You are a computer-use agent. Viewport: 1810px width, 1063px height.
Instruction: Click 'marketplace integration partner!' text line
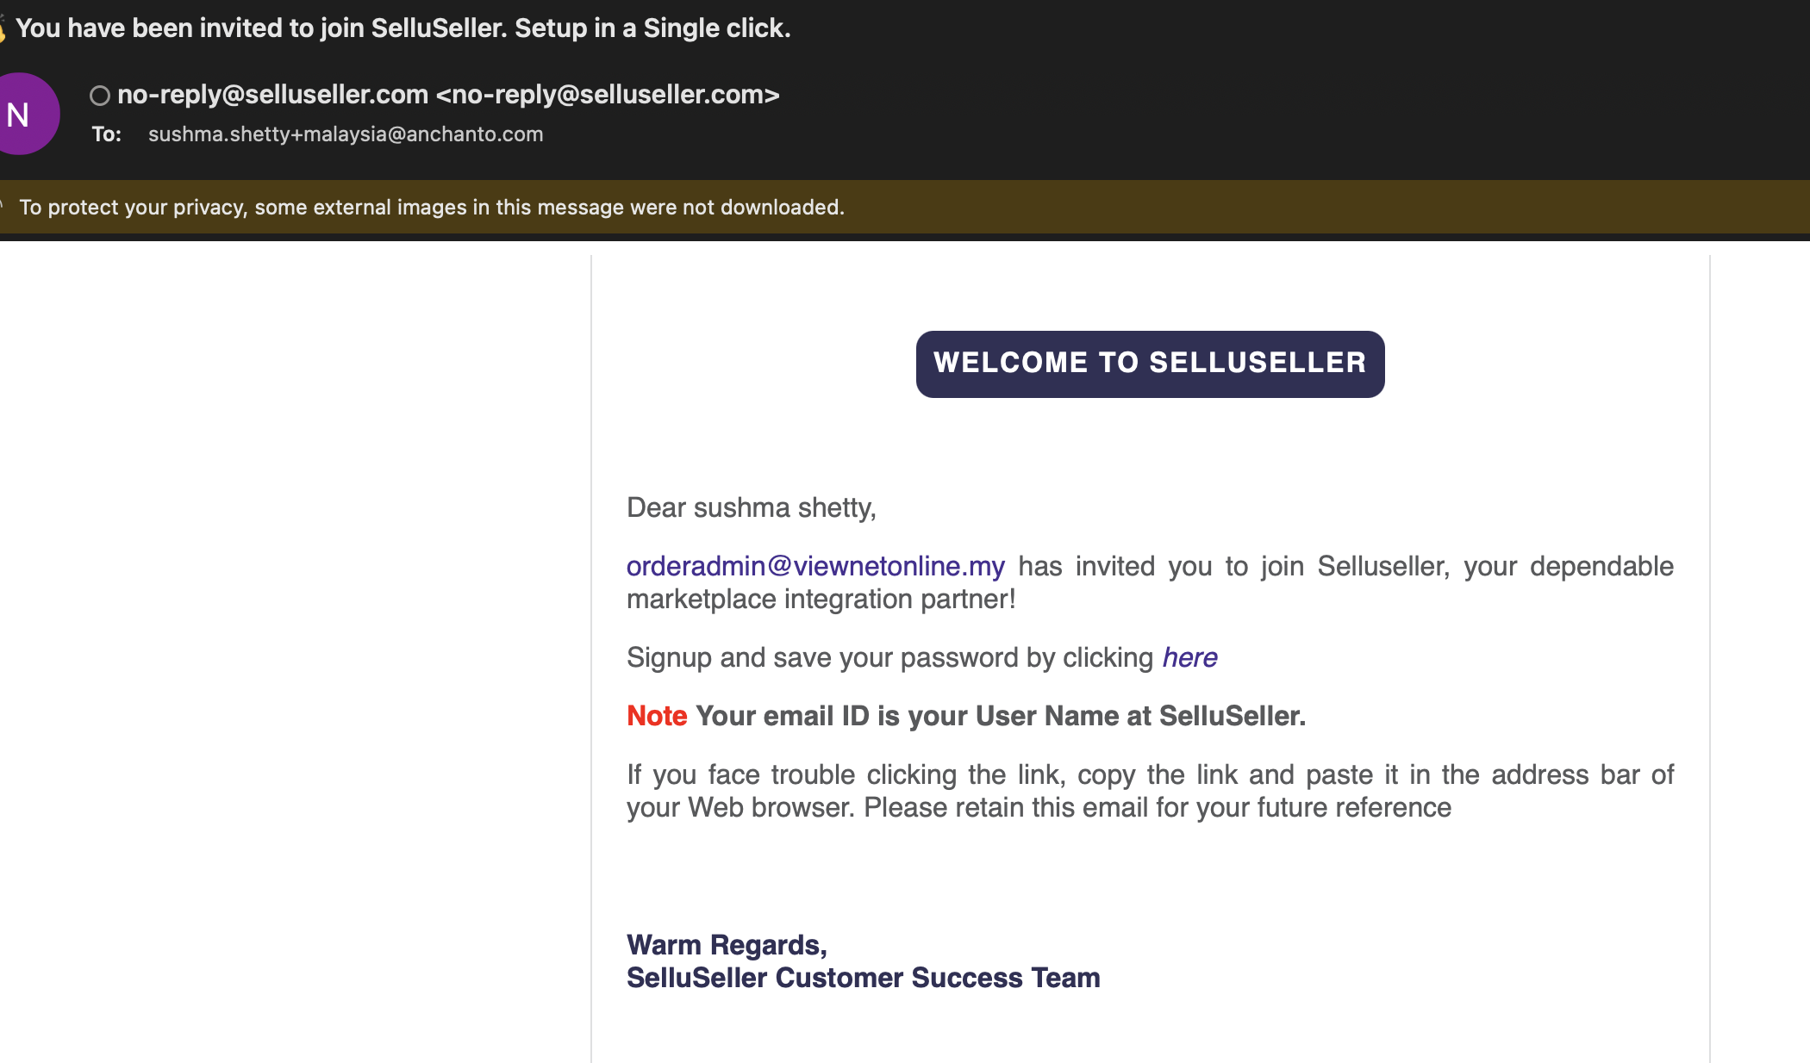[x=821, y=599]
